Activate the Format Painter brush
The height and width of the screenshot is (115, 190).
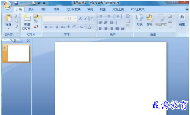pos(16,26)
